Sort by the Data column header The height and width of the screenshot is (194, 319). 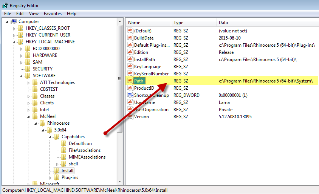[268, 23]
